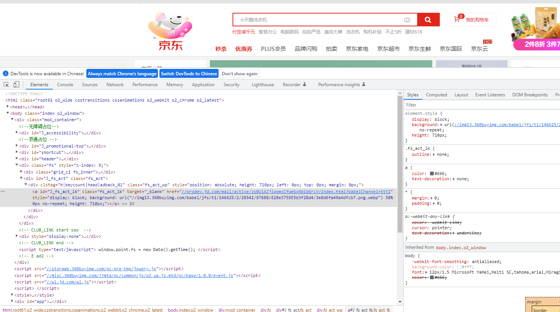Viewport: 560px width, 312px height.
Task: Click the shopping cart icon
Action: pyautogui.click(x=457, y=19)
